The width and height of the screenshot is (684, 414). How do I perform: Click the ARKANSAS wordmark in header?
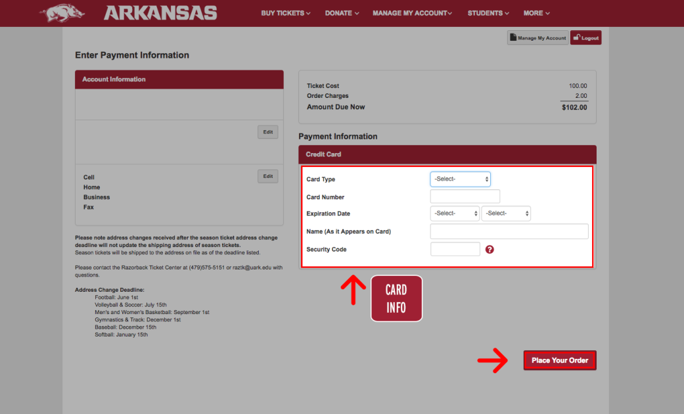tap(160, 13)
